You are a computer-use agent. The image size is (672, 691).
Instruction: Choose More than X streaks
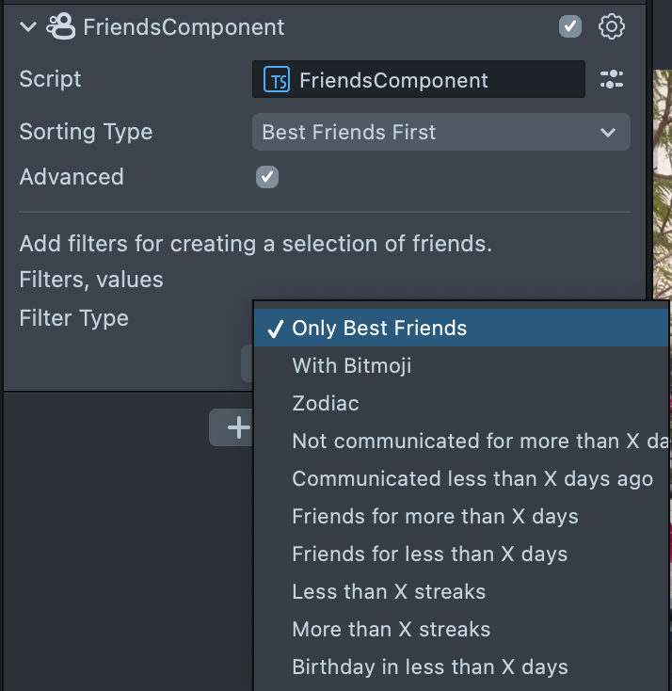coord(391,629)
